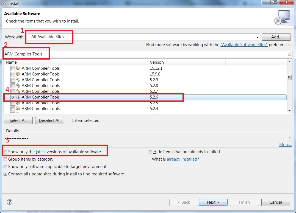
Task: Click feature icon of ARM Compiler Tools 5.2.8
Action: click(x=18, y=86)
